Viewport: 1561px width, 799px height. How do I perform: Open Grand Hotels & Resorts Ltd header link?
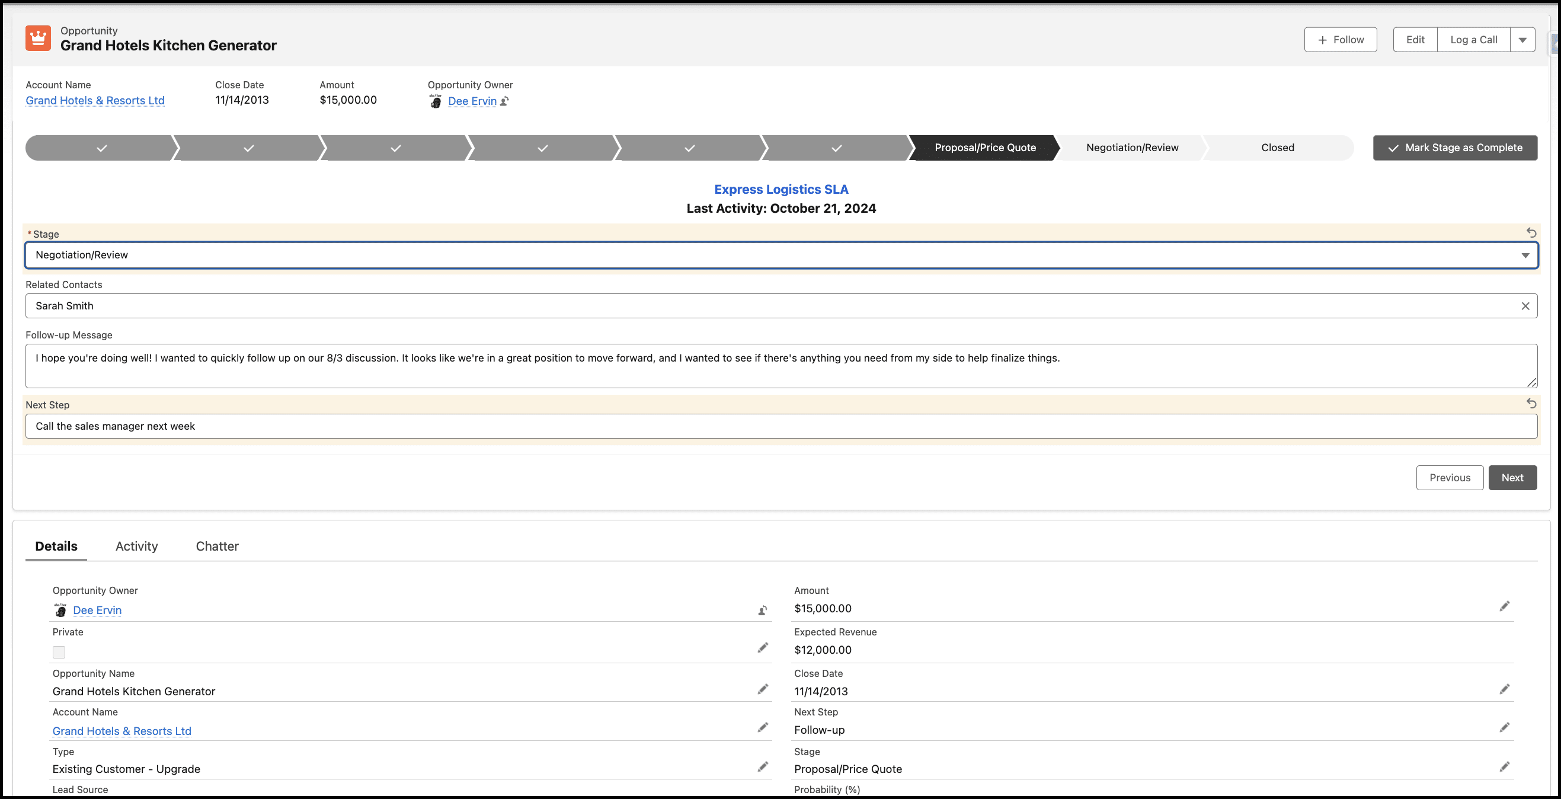95,101
